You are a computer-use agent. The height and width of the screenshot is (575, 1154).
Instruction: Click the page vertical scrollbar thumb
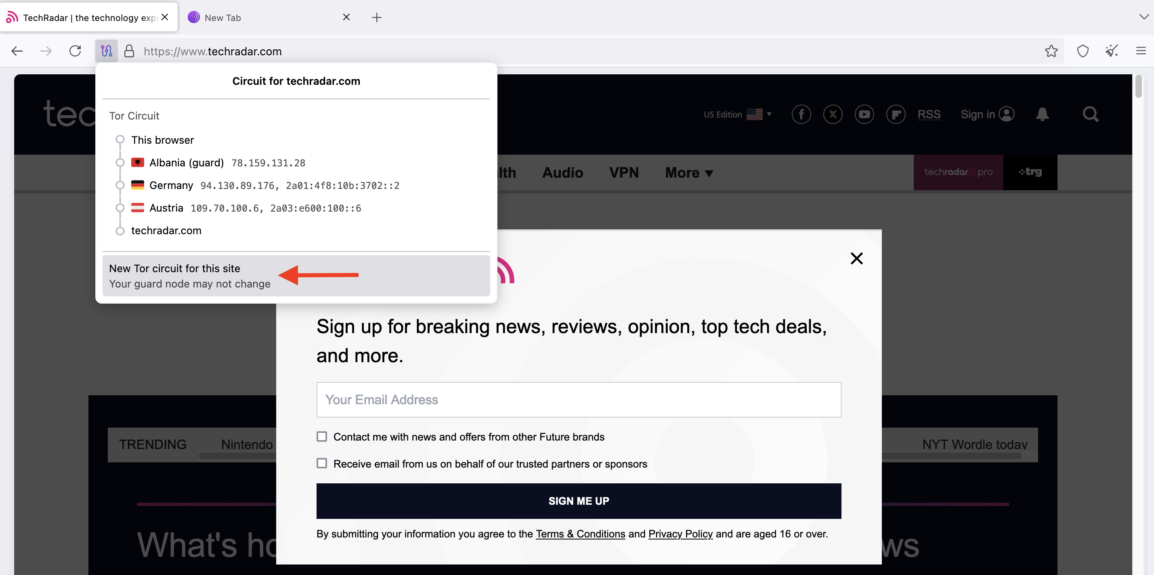tap(1138, 86)
